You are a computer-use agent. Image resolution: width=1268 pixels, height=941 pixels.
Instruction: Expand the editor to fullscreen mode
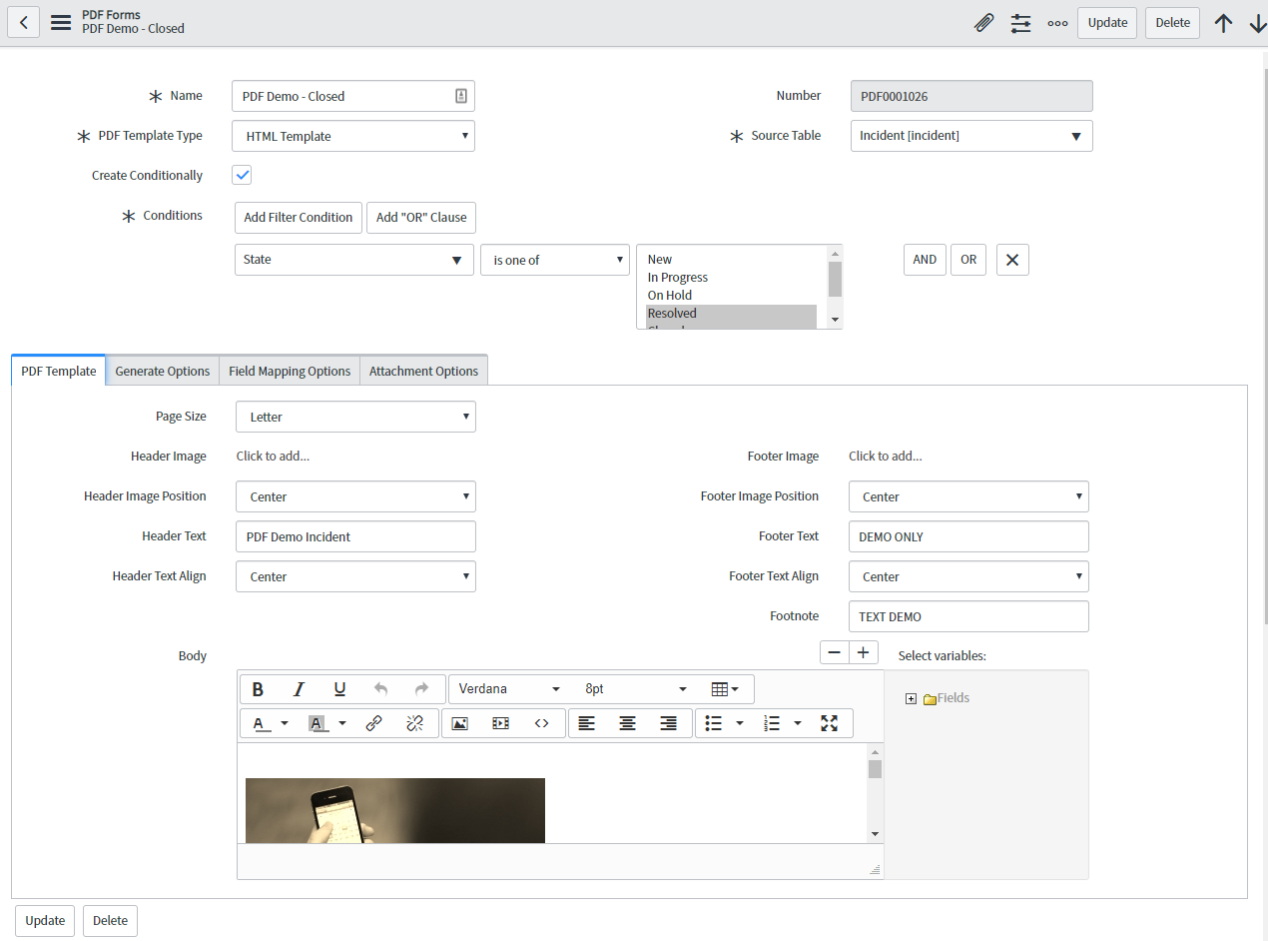point(830,723)
